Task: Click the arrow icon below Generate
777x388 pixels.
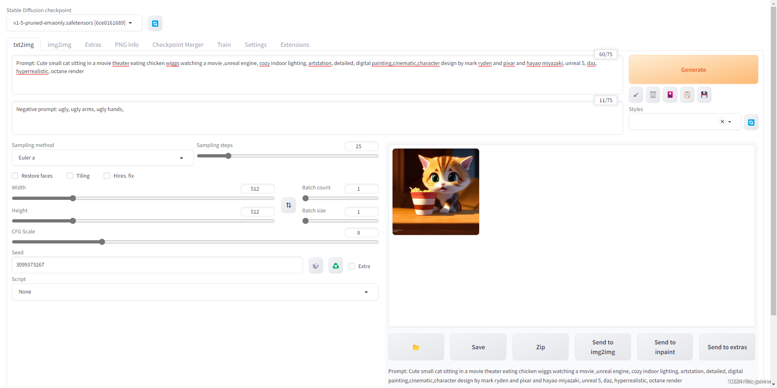Action: click(x=636, y=95)
